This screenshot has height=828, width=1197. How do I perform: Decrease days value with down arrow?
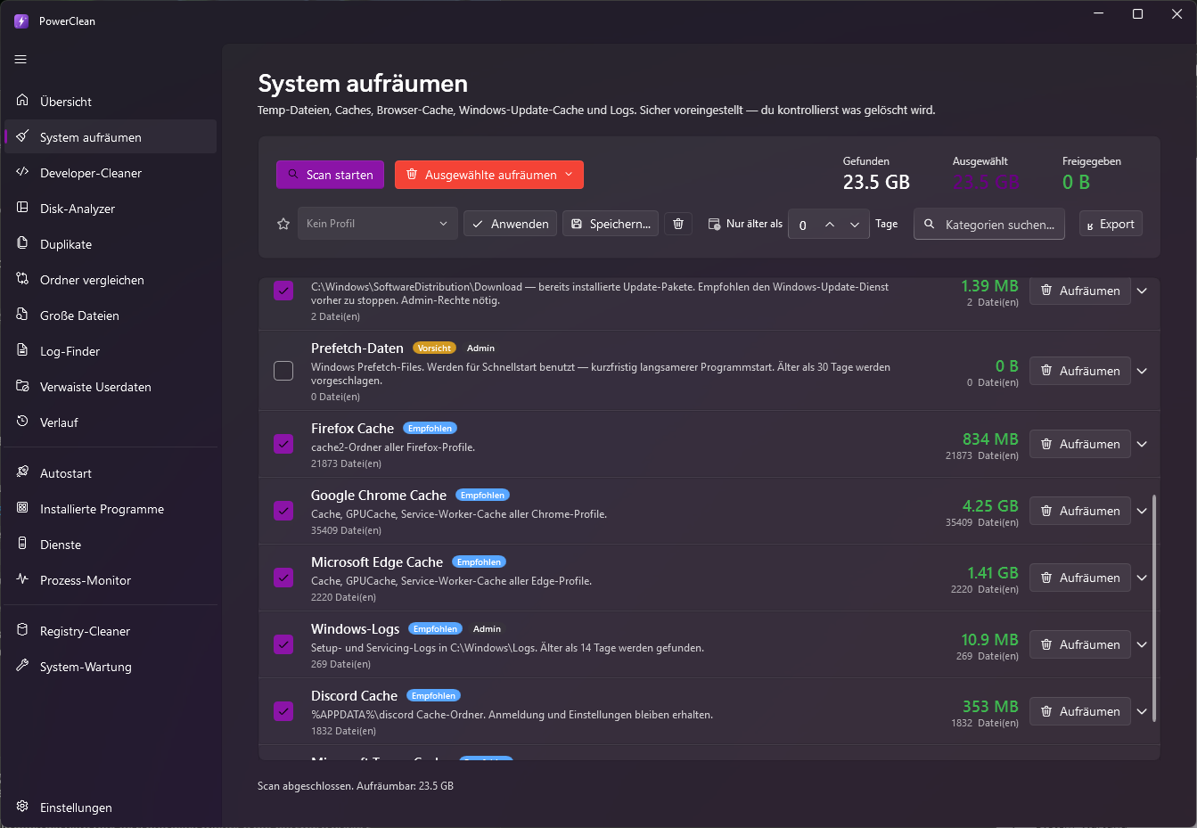(855, 225)
